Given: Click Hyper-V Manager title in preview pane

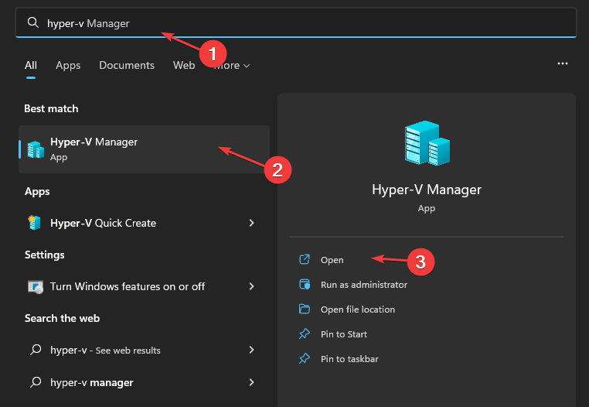Looking at the screenshot, I should coord(427,190).
